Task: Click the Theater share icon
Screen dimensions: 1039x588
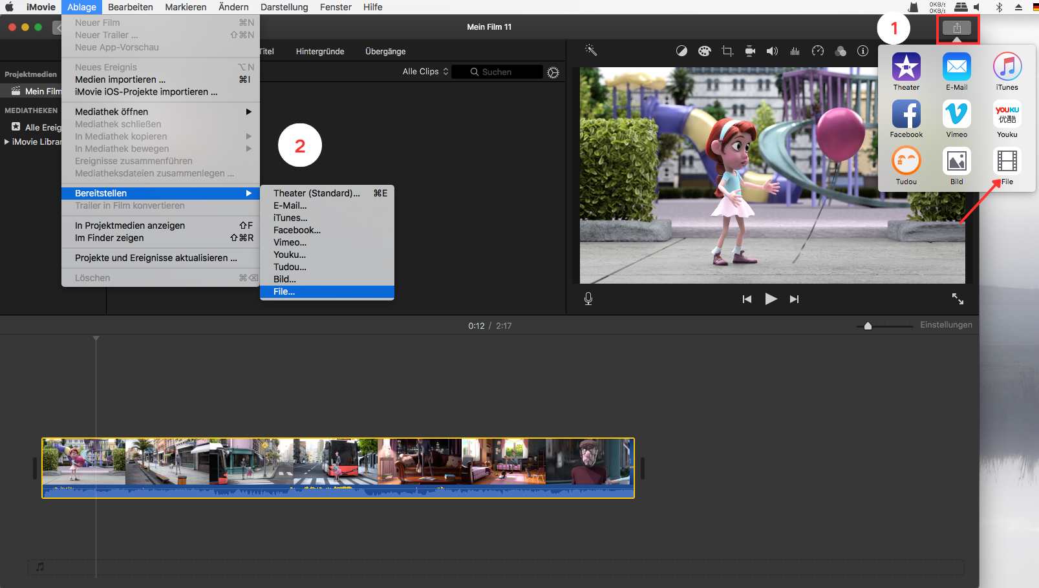Action: coord(906,67)
